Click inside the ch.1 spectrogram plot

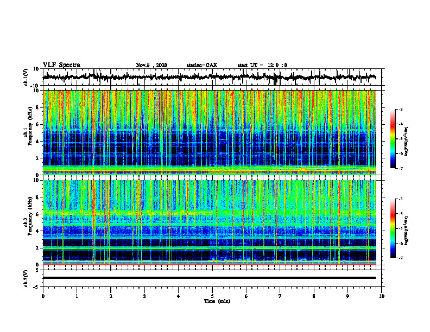tap(210, 132)
